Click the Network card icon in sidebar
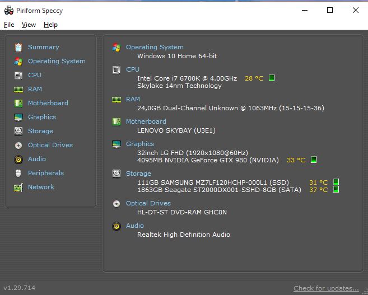The height and width of the screenshot is (295, 368). point(18,188)
